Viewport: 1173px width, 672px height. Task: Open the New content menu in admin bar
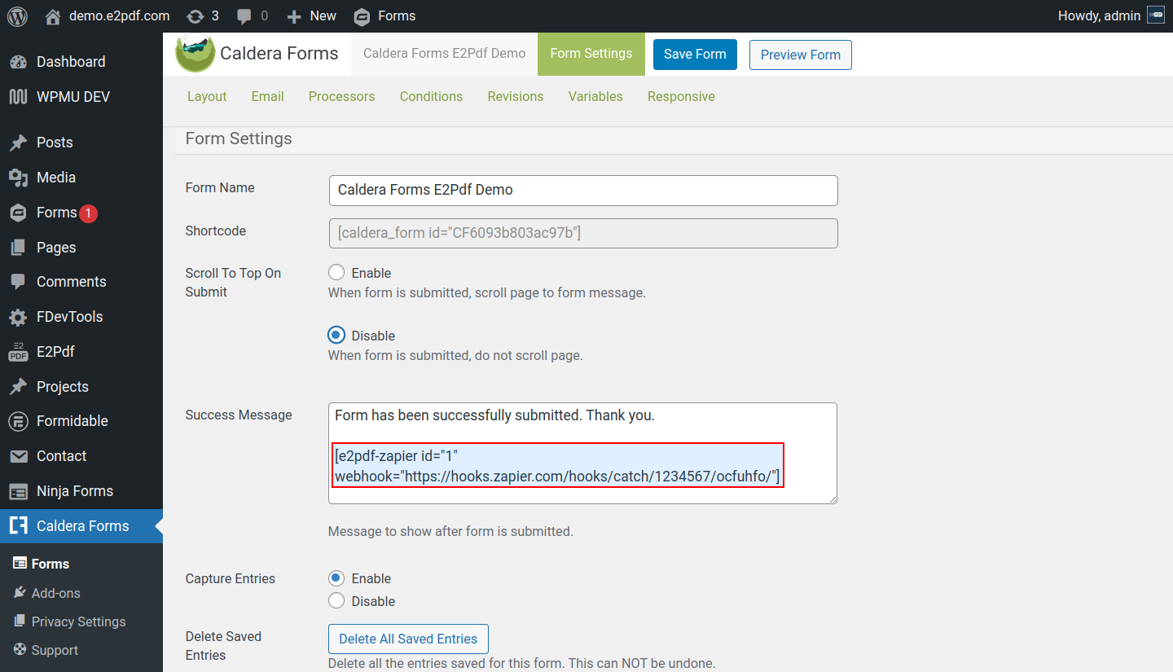coord(313,16)
